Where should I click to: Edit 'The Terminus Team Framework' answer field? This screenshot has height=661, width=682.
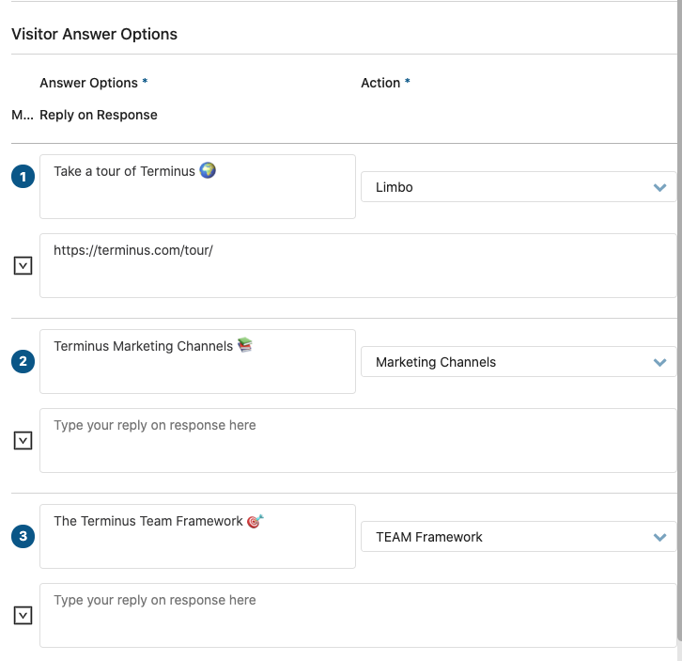(x=197, y=537)
